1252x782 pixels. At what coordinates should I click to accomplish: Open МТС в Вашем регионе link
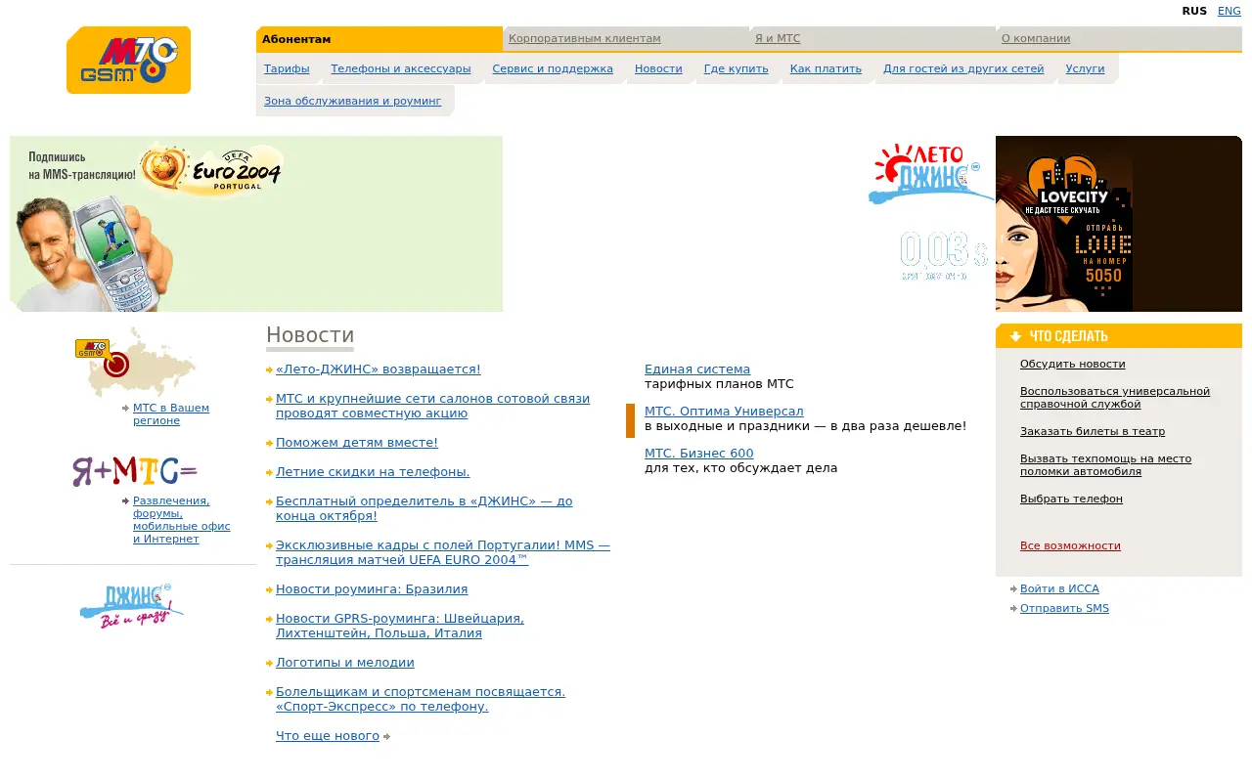click(171, 414)
